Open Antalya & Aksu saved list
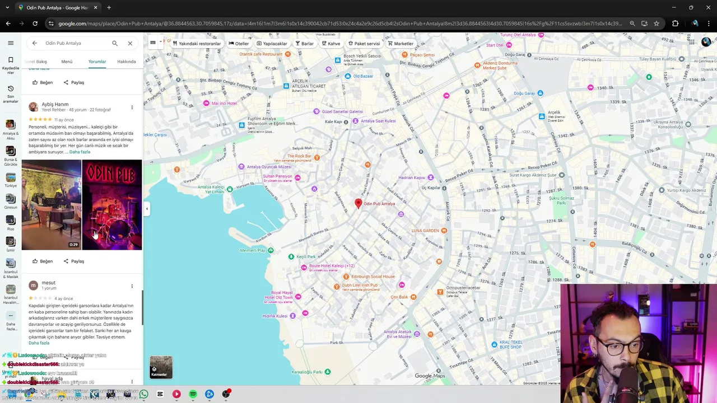Image resolution: width=717 pixels, height=403 pixels. pyautogui.click(x=11, y=129)
